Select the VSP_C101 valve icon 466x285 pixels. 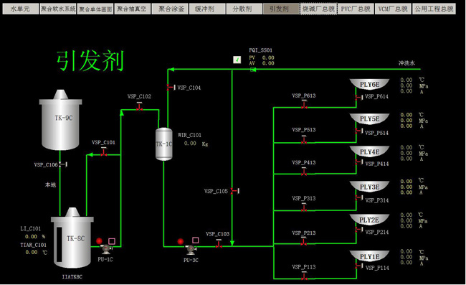pyautogui.click(x=103, y=152)
